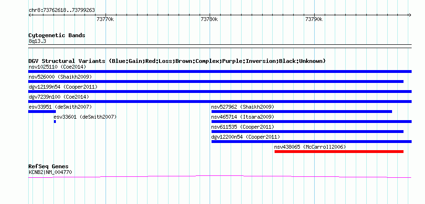425x204 pixels.
Task: Click the nsv611535 (Cooper2011) blue bar
Action: (308, 132)
